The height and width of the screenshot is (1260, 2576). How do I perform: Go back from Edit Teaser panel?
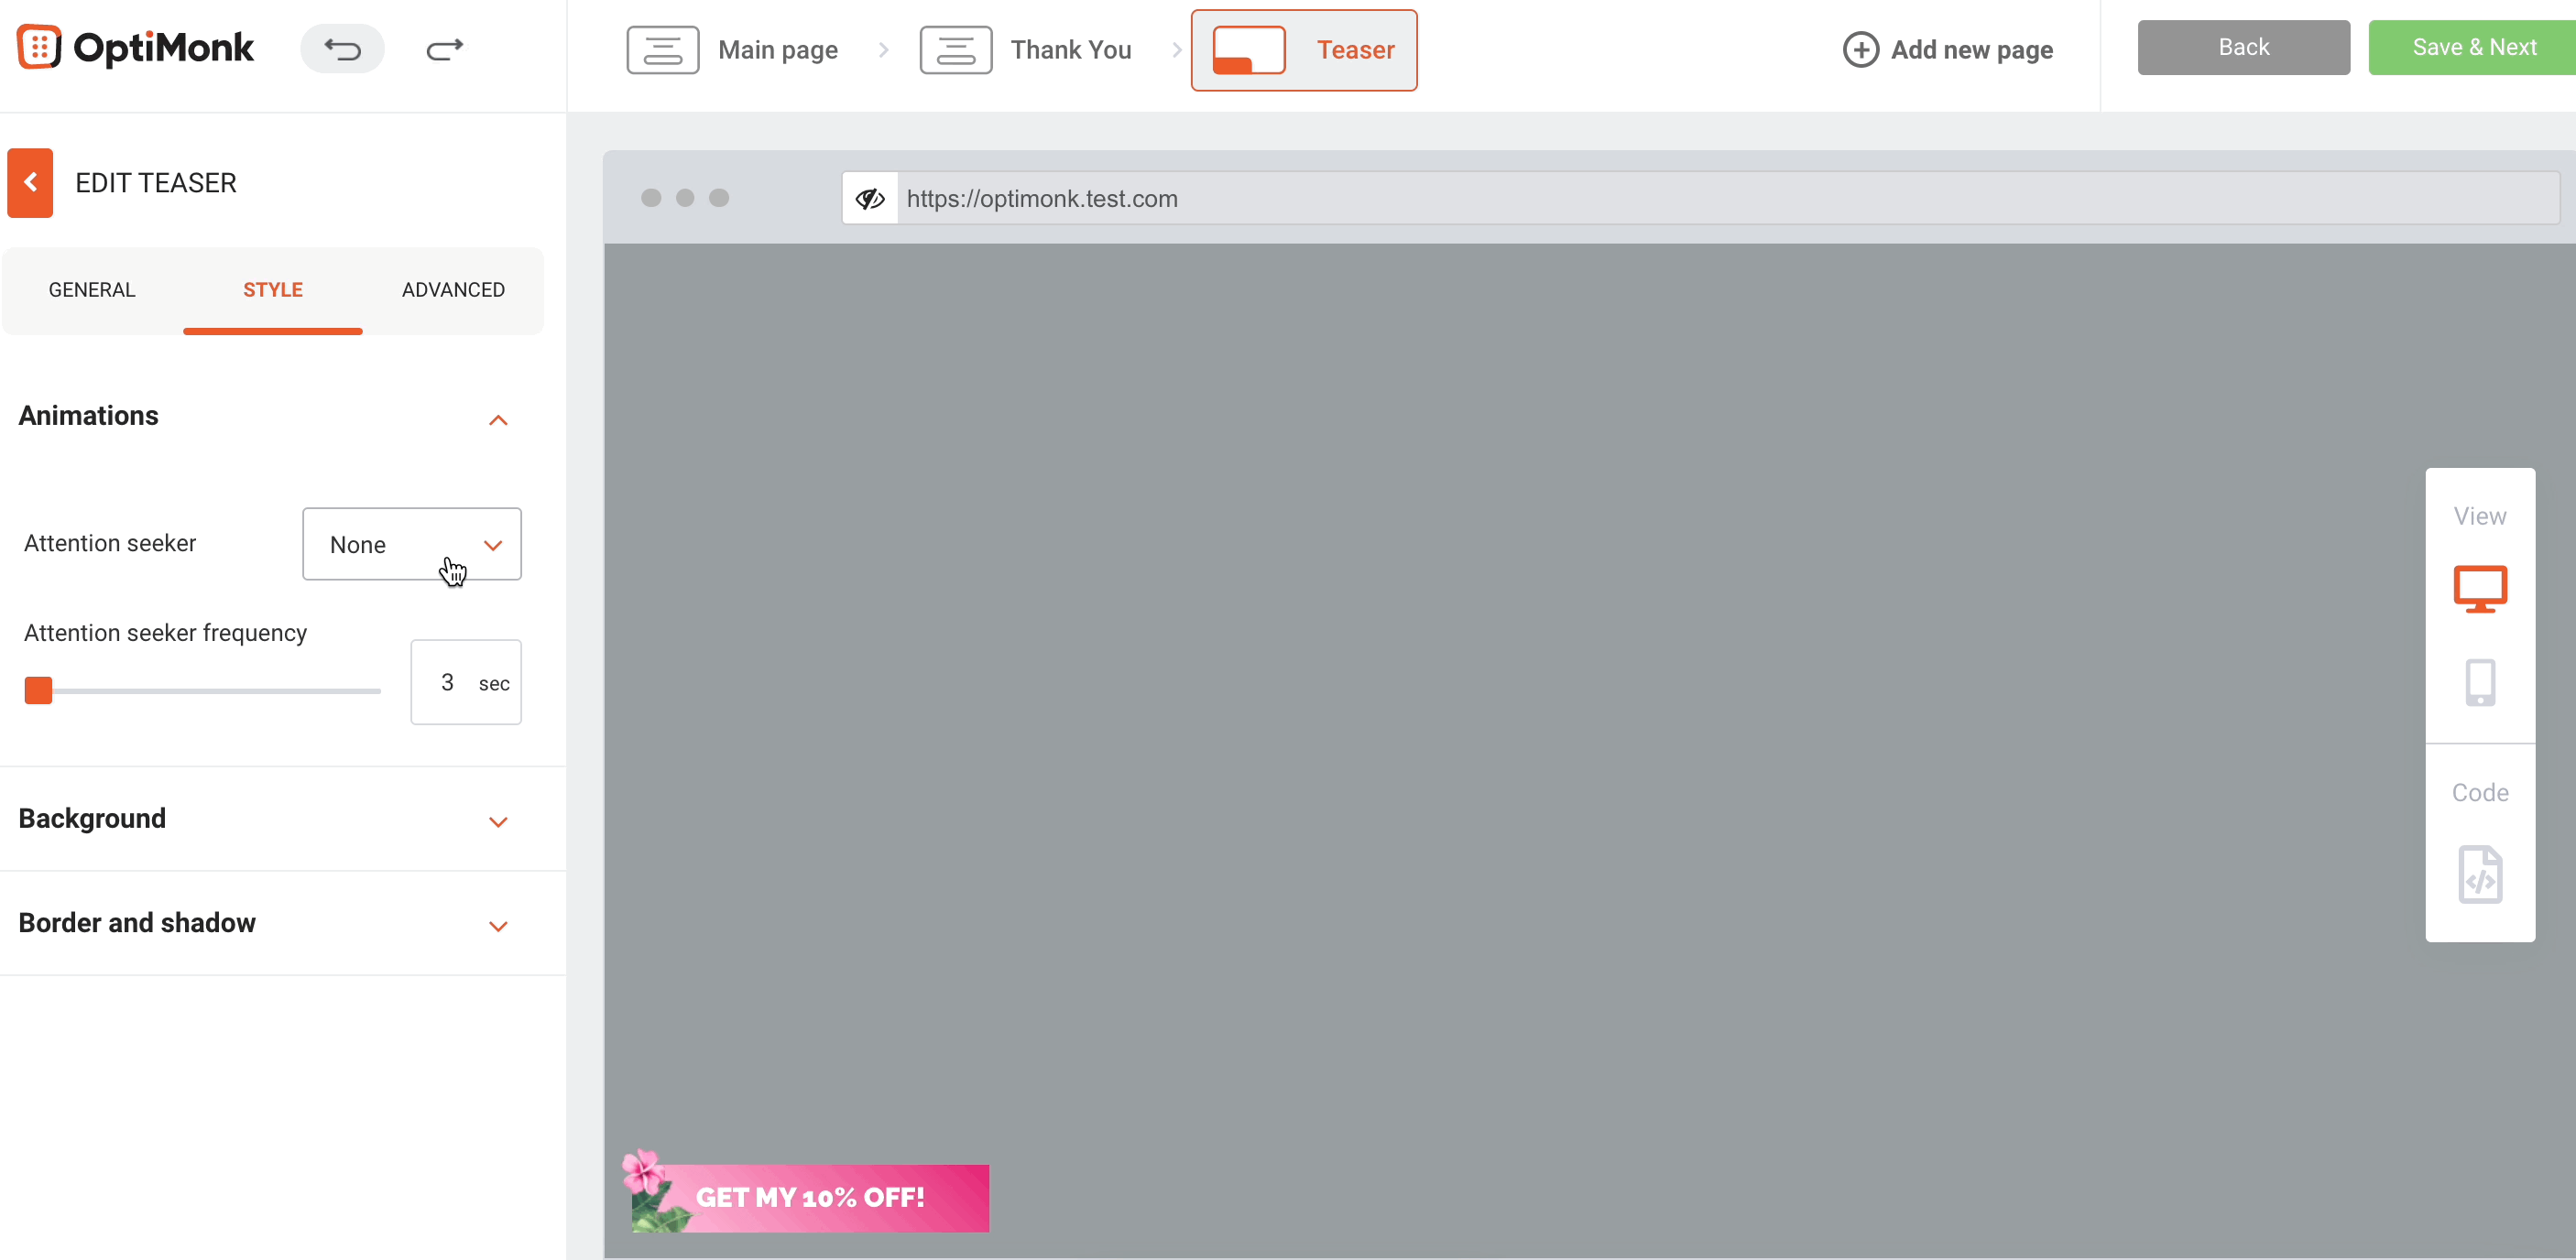(x=30, y=183)
